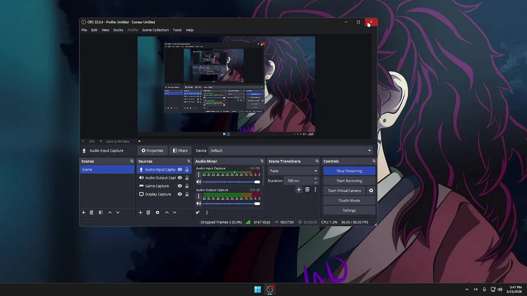Open advanced audio properties gears icon
The image size is (527, 296).
tap(198, 213)
